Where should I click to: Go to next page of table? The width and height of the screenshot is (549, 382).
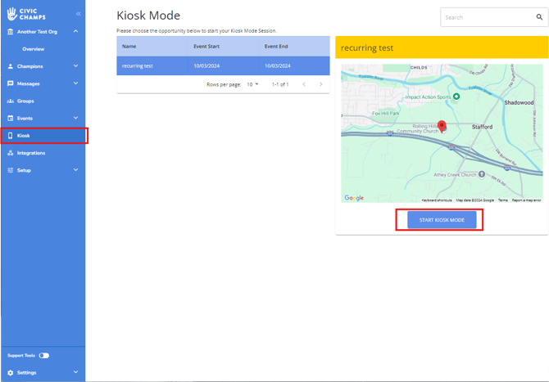click(x=320, y=84)
